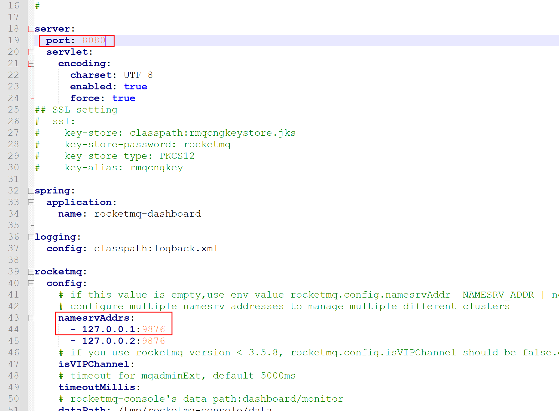Click line number 19 in the gutter
This screenshot has width=559, height=411.
[13, 40]
